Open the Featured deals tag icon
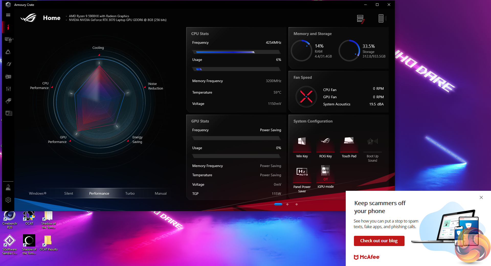 [x=8, y=101]
